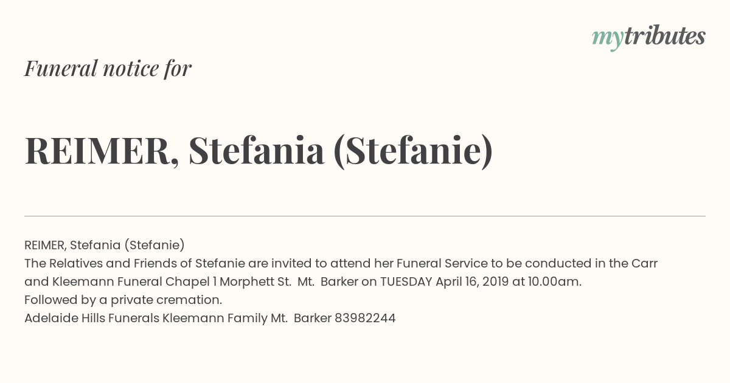The image size is (730, 383).
Task: Click the phone number 83982244
Action: (365, 318)
